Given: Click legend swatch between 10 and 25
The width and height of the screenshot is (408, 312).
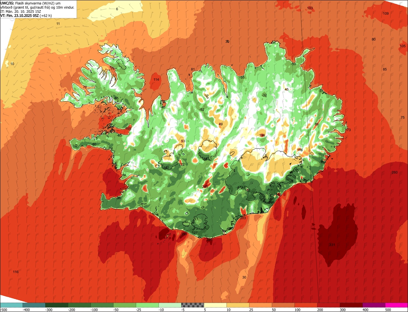Looking at the screenshot, I should pyautogui.click(x=238, y=305).
